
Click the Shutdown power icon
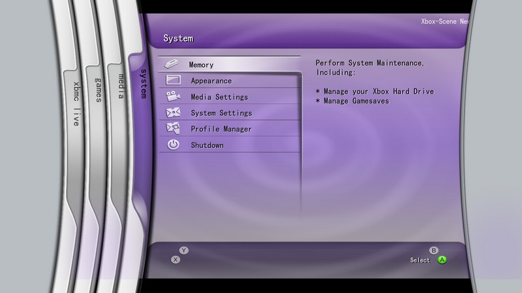point(173,145)
